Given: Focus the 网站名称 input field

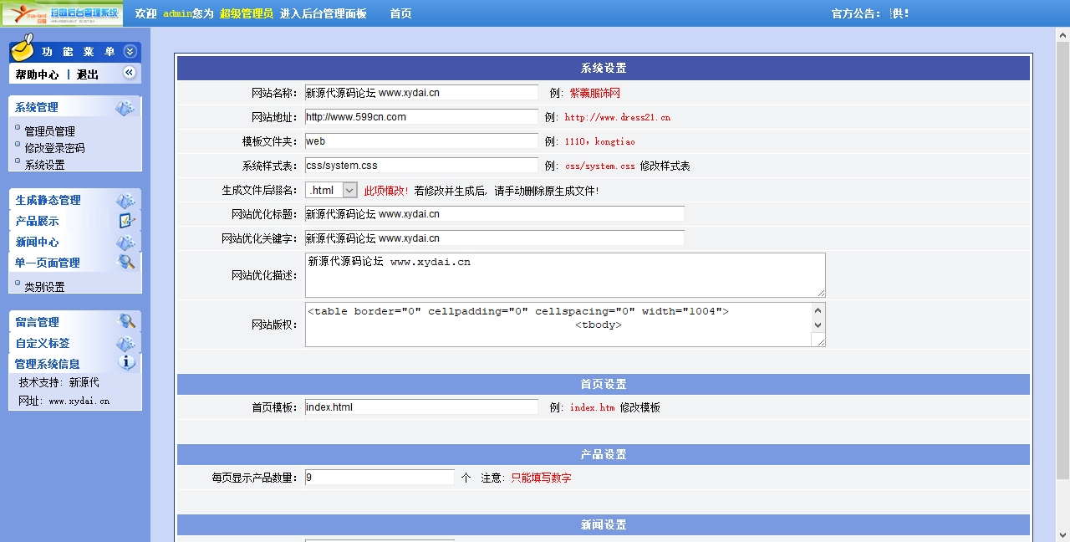Looking at the screenshot, I should tap(421, 93).
